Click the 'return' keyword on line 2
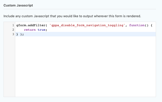The width and height of the screenshot is (162, 102). point(30,30)
